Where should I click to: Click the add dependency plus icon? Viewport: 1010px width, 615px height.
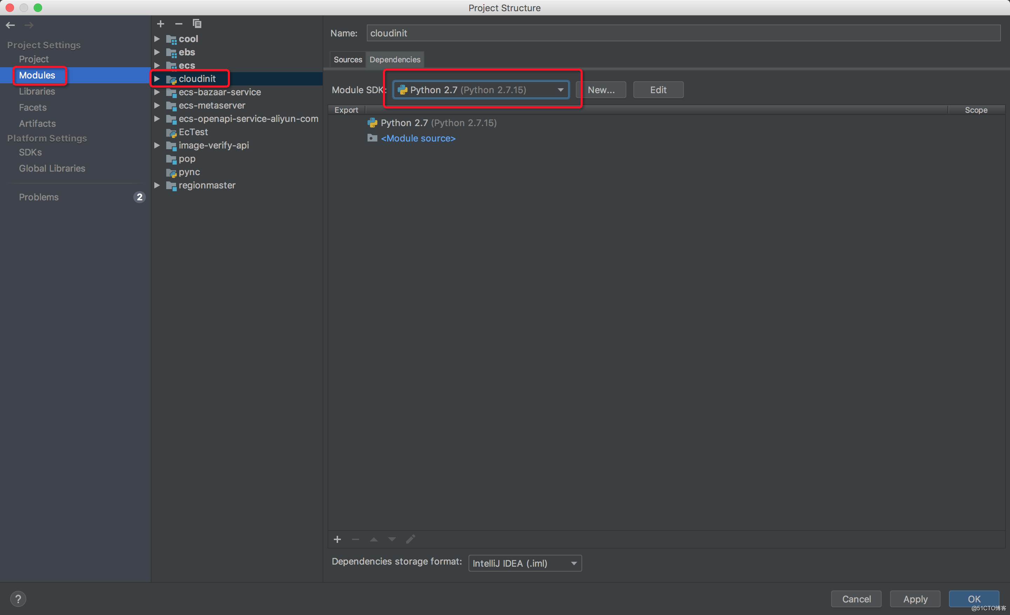click(x=338, y=539)
